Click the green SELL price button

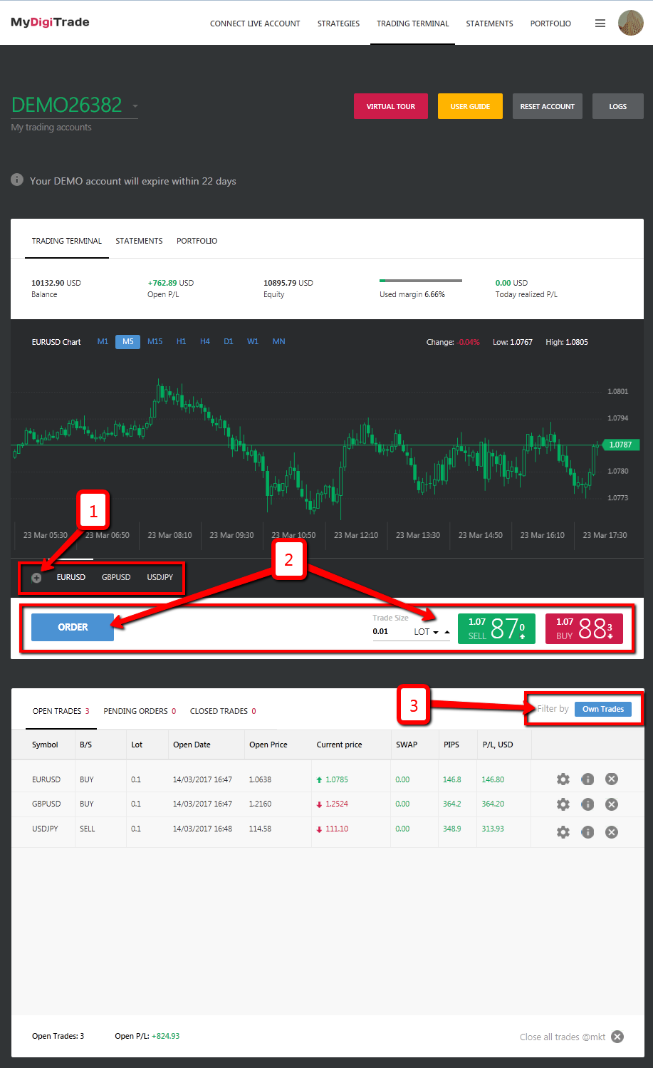pyautogui.click(x=496, y=628)
